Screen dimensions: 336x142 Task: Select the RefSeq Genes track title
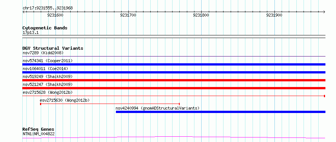pos(39,130)
